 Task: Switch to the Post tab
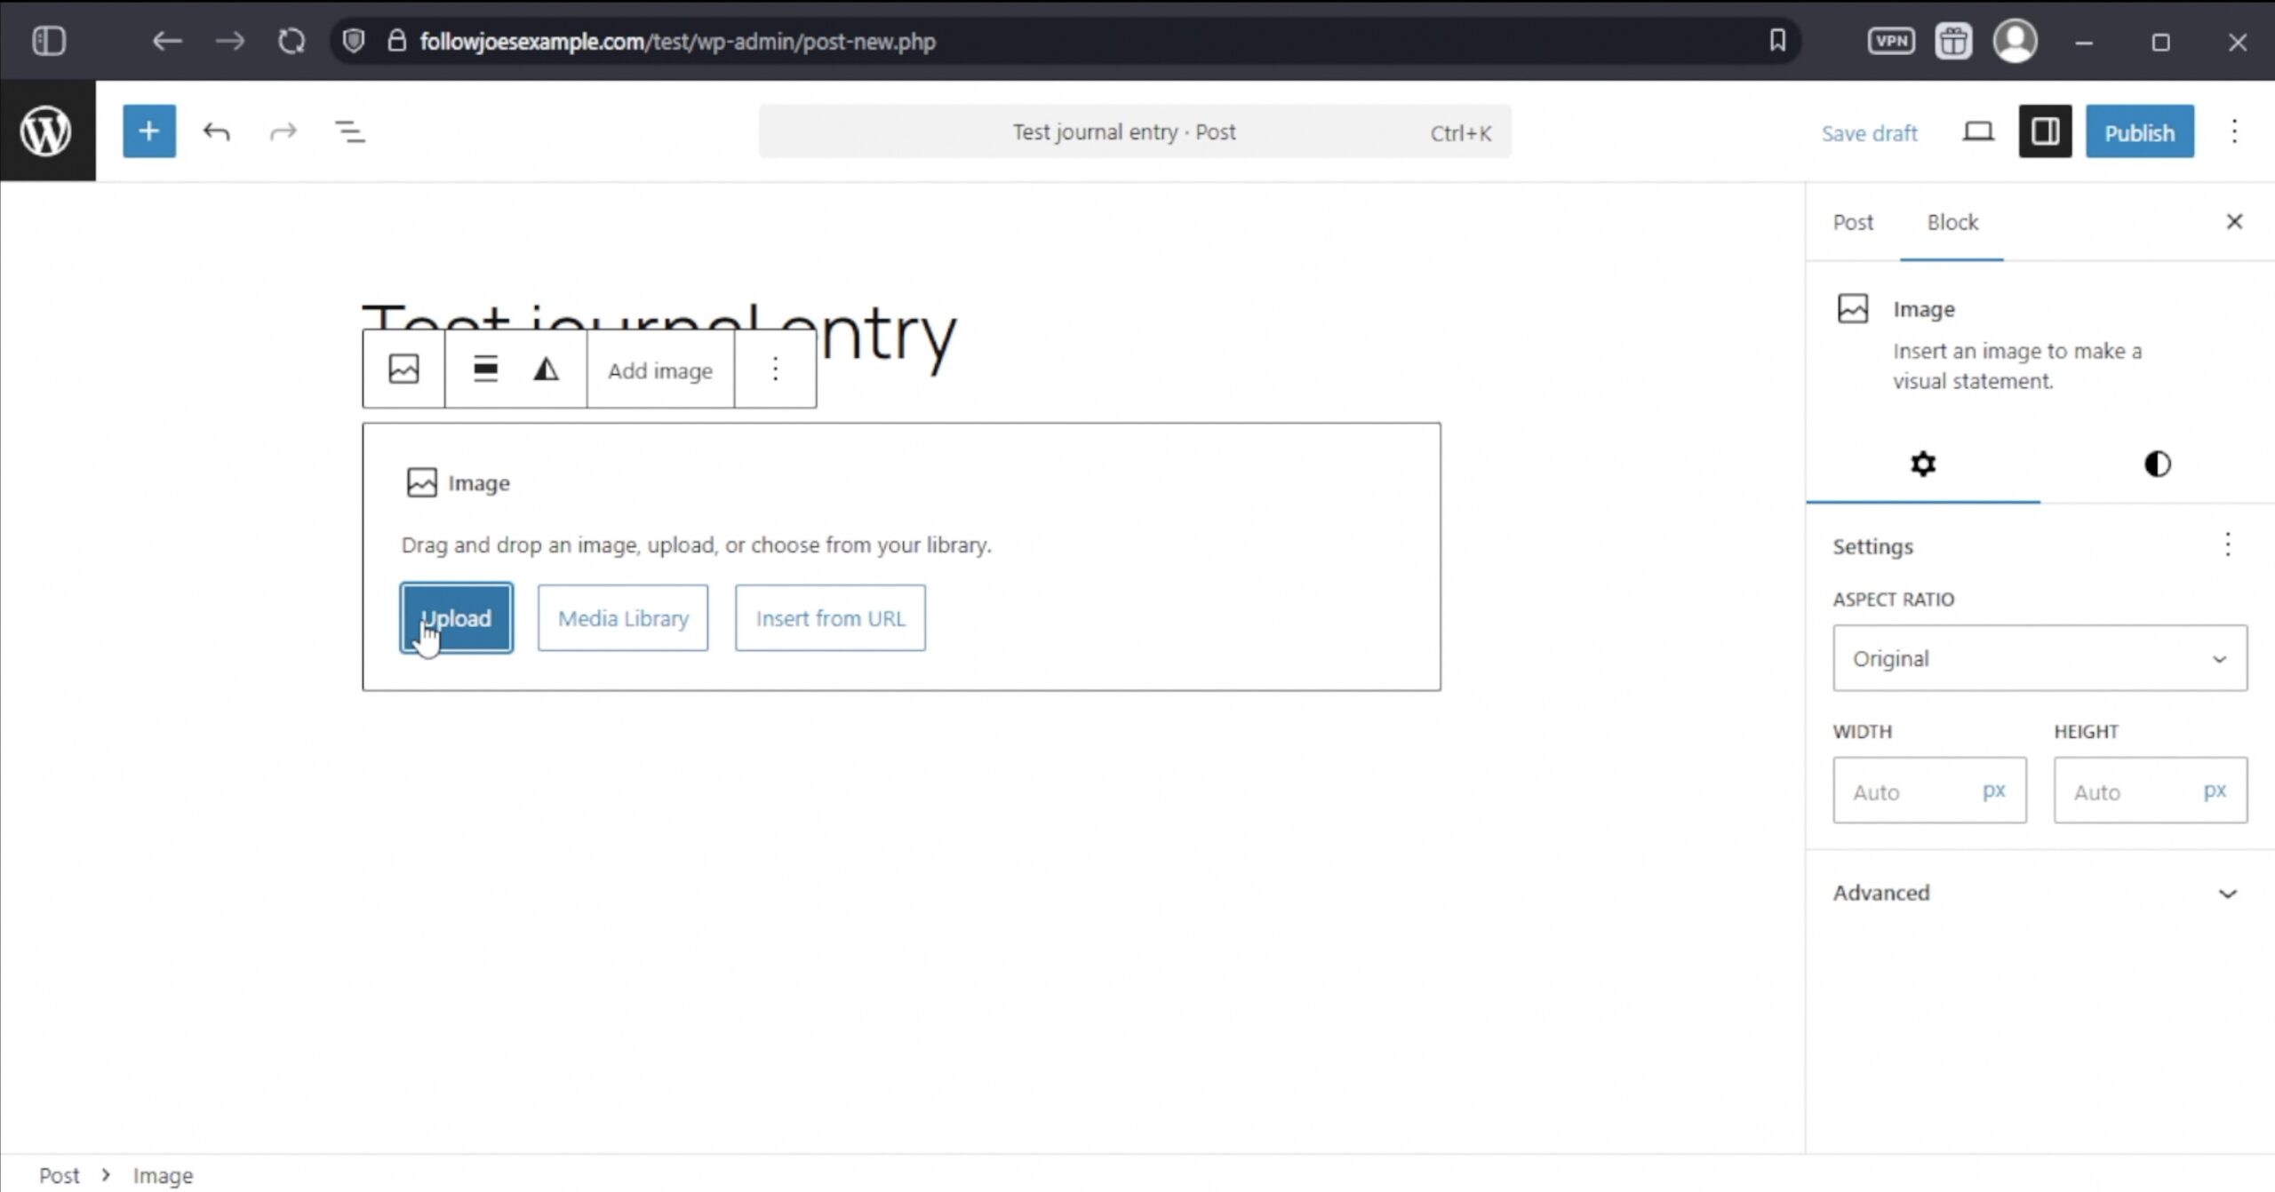click(1853, 222)
